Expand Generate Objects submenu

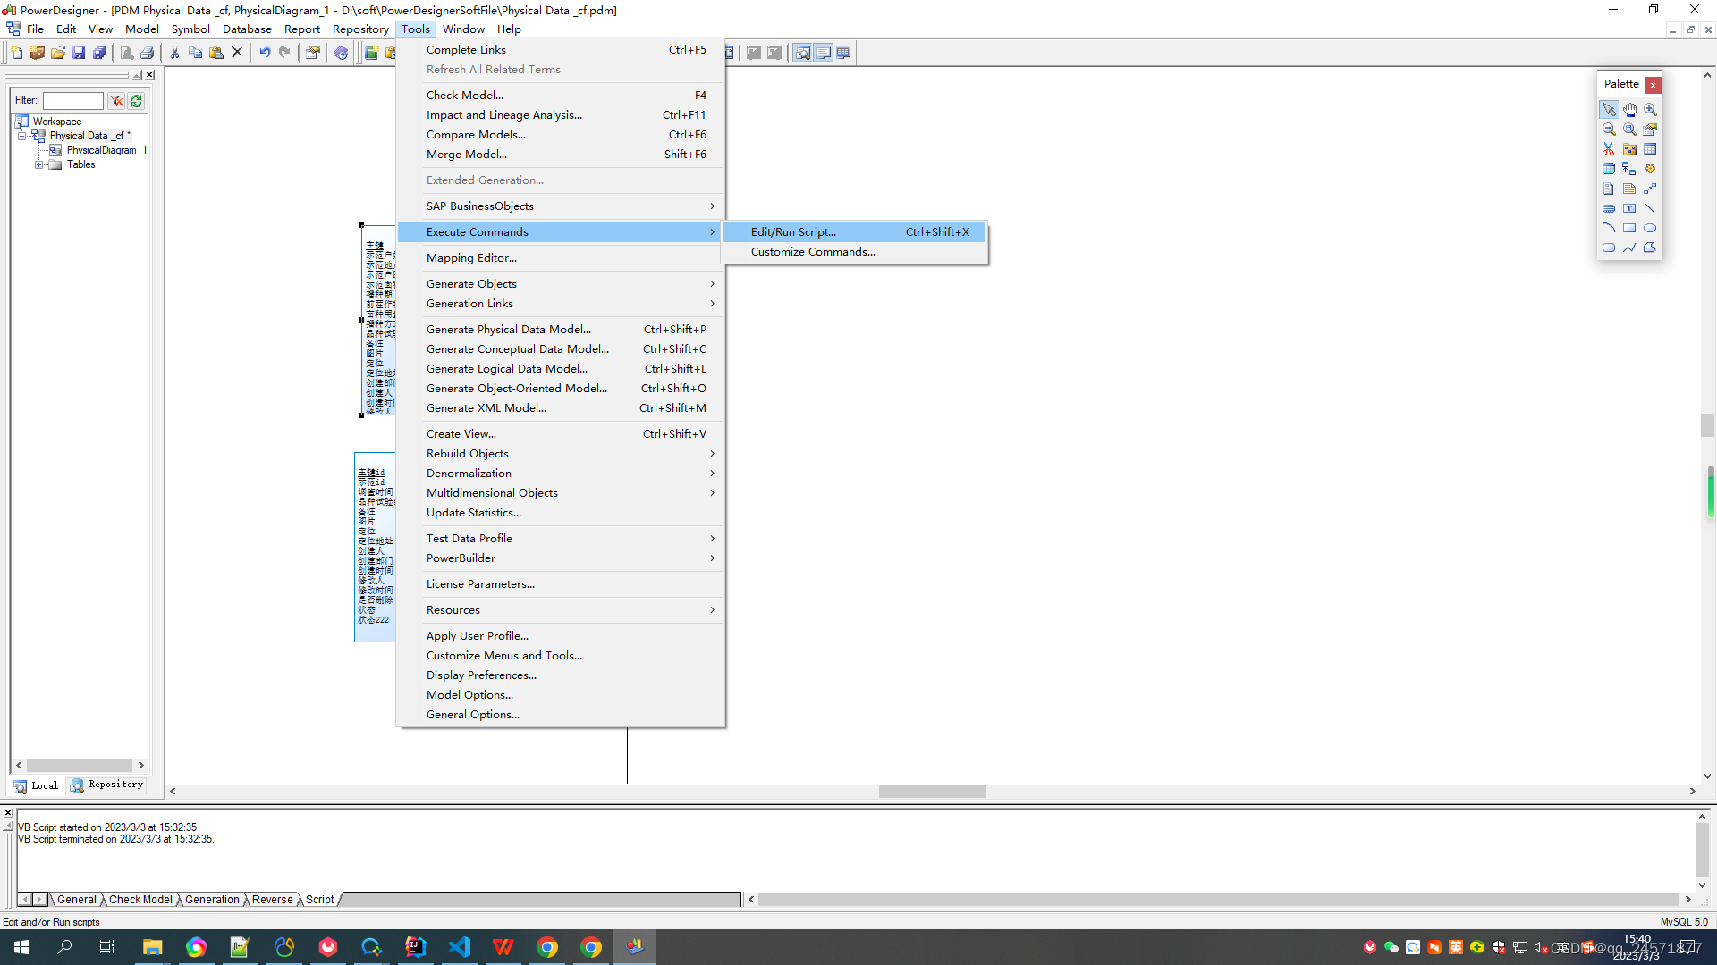tap(561, 284)
